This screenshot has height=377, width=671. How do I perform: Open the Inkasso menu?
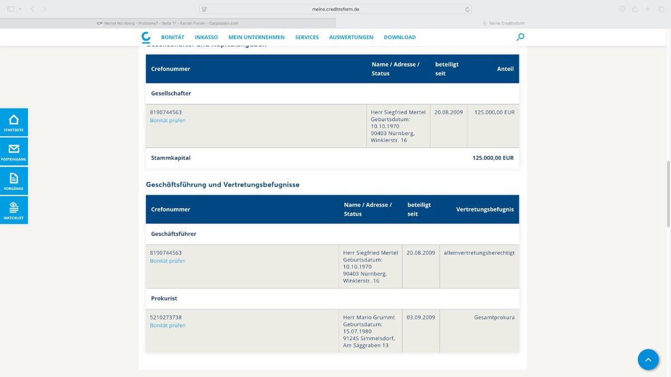coord(206,37)
